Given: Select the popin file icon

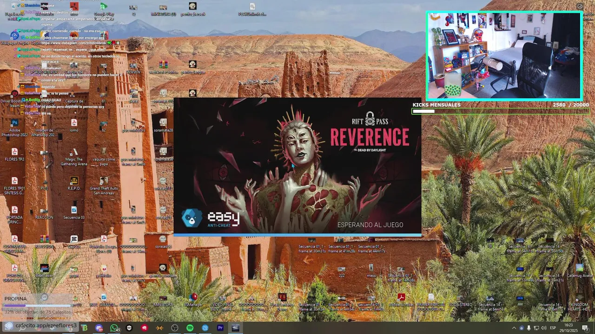Looking at the screenshot, I should (x=74, y=271).
